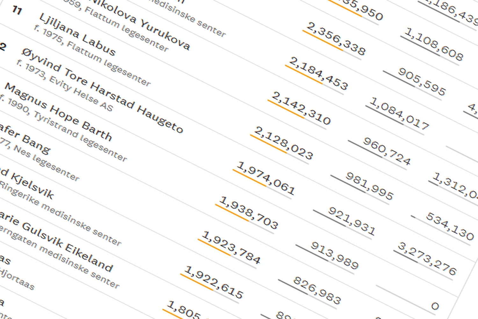Select the amount 2,142,310

click(x=301, y=108)
